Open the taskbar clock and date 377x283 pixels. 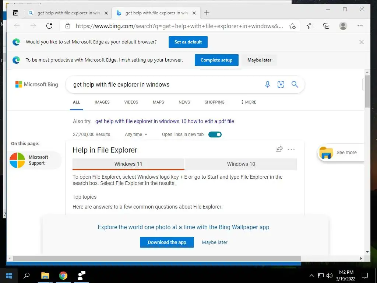345,276
